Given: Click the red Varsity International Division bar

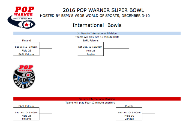Looking at the screenshot, I should pos(97,99).
